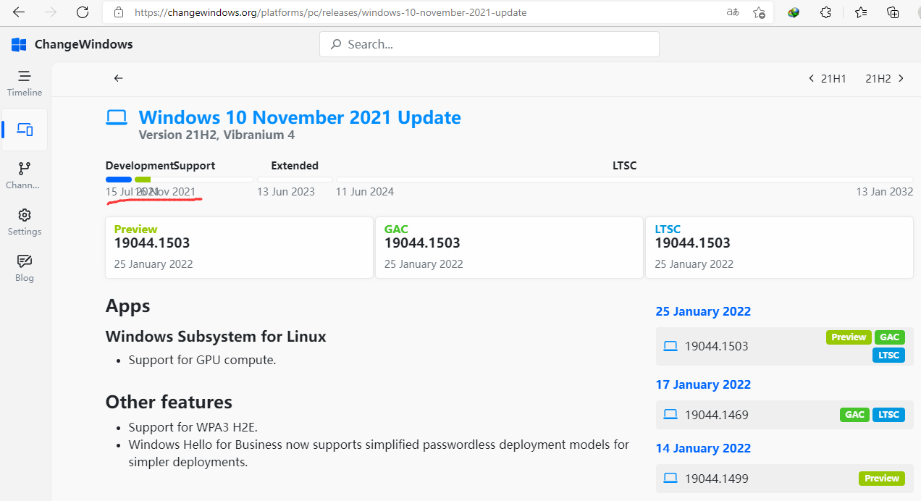
Task: Open the Windows 10 November 2021 Update heading link
Action: [x=300, y=117]
